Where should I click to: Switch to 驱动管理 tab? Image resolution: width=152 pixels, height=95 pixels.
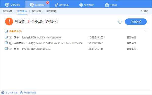pos(37,4)
